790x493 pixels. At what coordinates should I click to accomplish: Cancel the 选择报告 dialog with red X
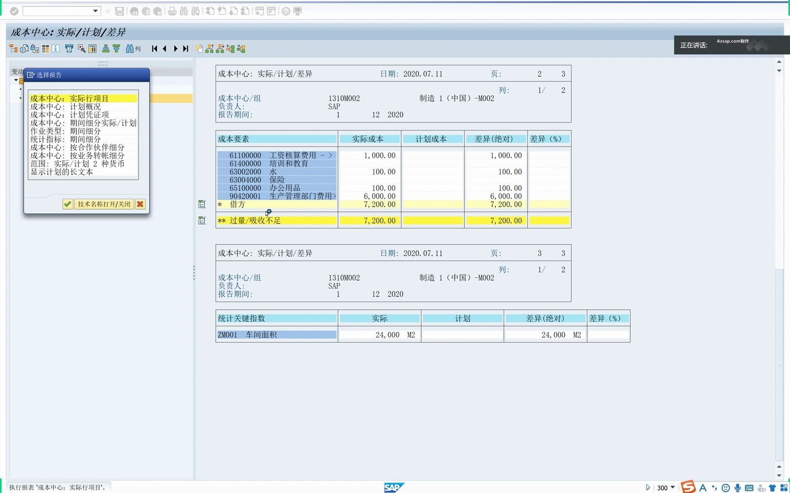pos(140,204)
